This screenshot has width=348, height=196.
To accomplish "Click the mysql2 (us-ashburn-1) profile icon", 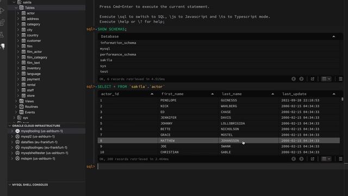I will coord(17,137).
